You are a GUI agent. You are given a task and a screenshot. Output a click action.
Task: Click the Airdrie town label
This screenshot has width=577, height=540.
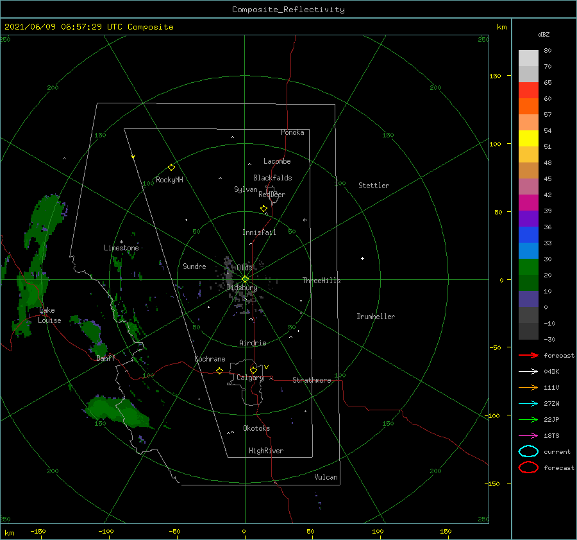click(x=253, y=343)
